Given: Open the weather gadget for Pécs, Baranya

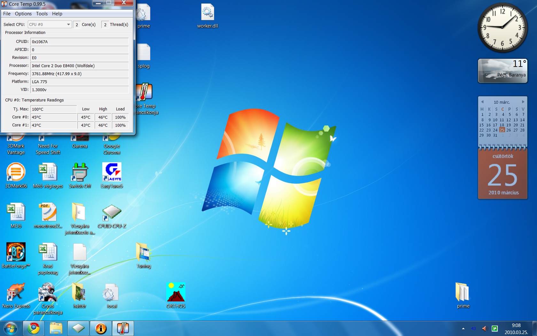Looking at the screenshot, I should point(503,71).
